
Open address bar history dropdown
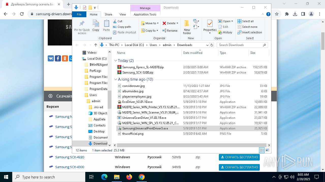click(x=207, y=45)
